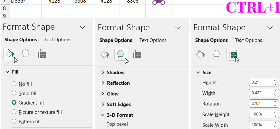Open Text Options tab in the panel showing Size
This screenshot has height=129, width=280.
248,40
